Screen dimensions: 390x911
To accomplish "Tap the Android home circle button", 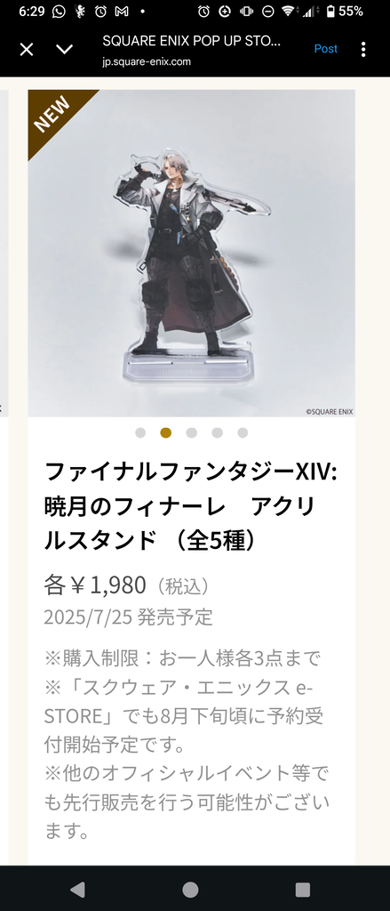I will pos(190,889).
